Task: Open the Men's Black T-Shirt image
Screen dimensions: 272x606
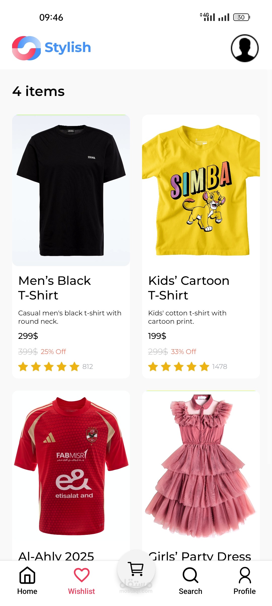Action: tap(71, 190)
